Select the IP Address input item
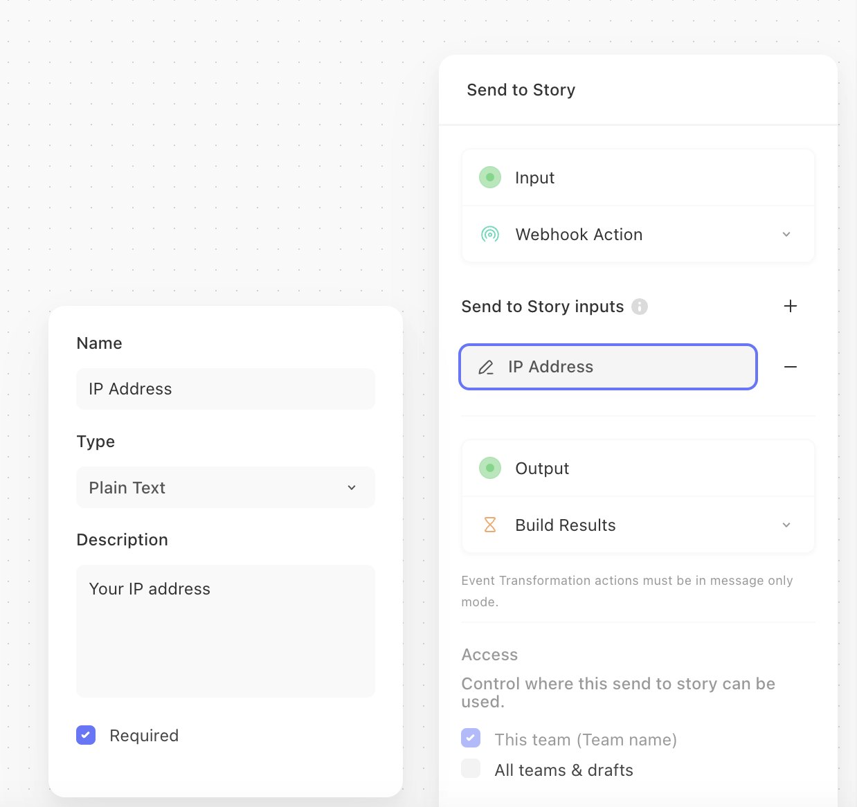Image resolution: width=857 pixels, height=807 pixels. 608,367
